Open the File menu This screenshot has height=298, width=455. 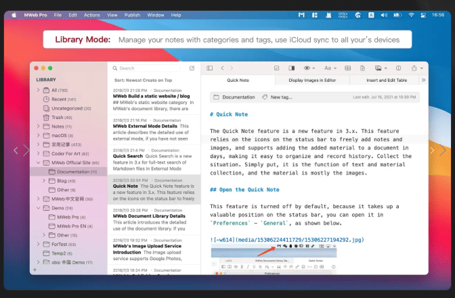[x=58, y=15]
